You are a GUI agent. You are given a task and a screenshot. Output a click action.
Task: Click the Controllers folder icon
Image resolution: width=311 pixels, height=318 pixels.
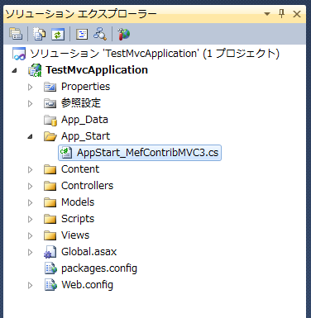pos(50,186)
